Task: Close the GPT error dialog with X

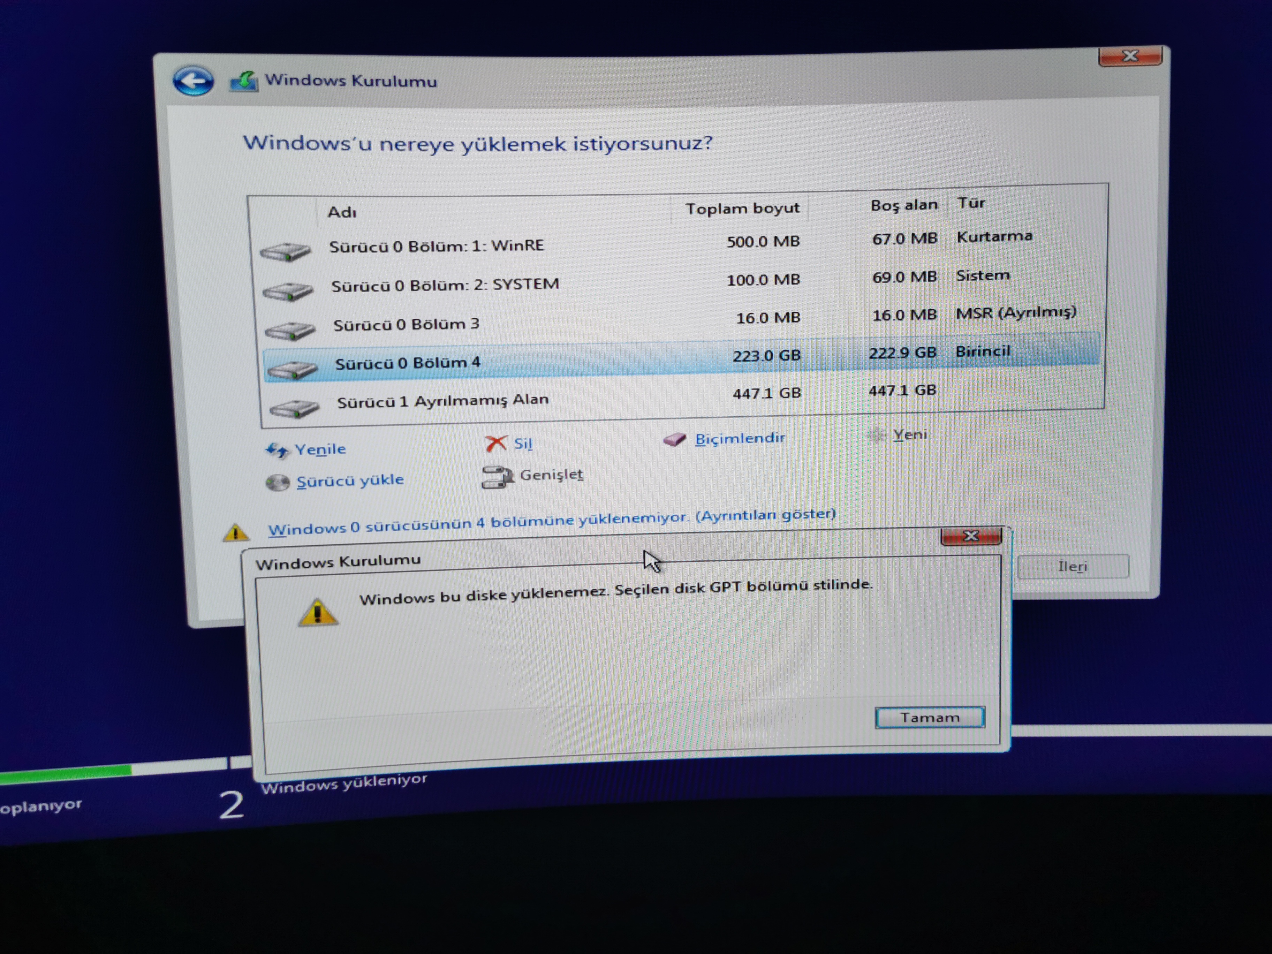Action: (x=971, y=536)
